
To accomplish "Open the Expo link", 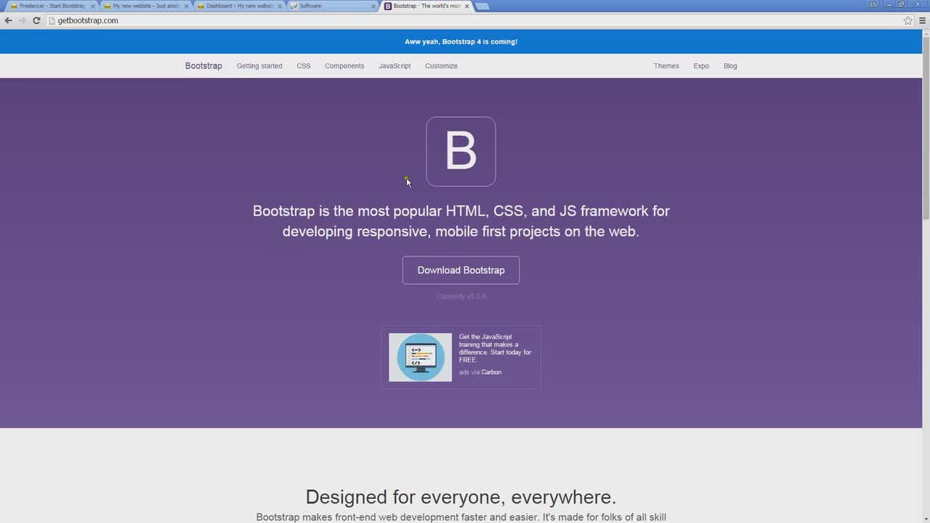I will pos(701,66).
